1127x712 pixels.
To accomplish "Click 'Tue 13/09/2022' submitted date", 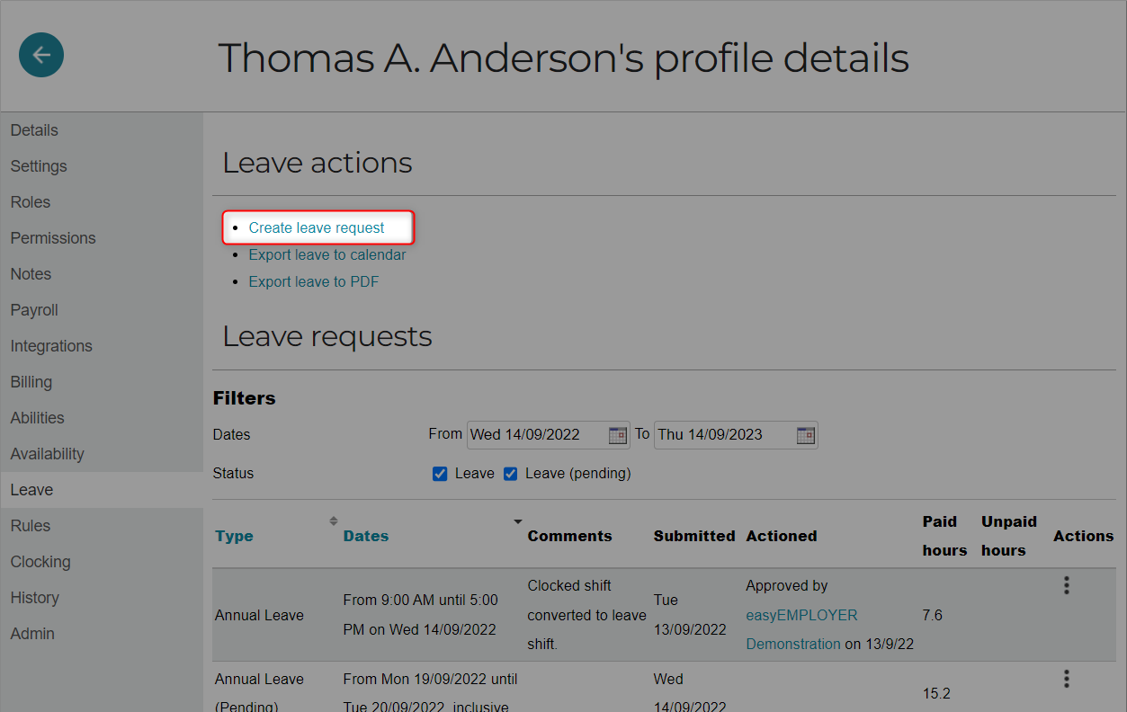I will tap(690, 615).
